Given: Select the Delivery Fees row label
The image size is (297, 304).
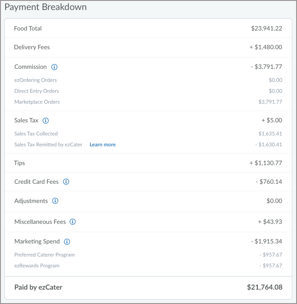Looking at the screenshot, I should pos(32,47).
